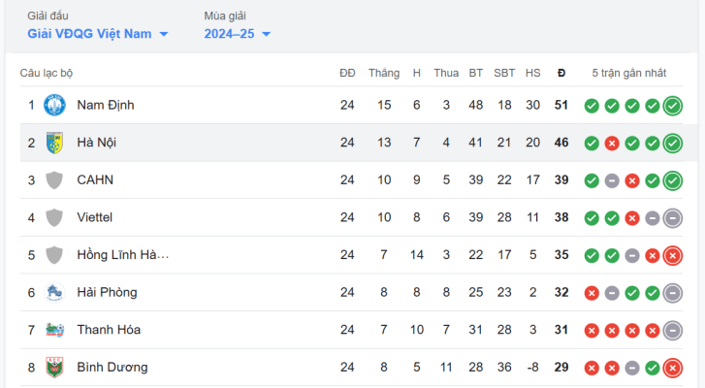The image size is (705, 388).
Task: Expand the league selector arrow
Action: point(164,34)
